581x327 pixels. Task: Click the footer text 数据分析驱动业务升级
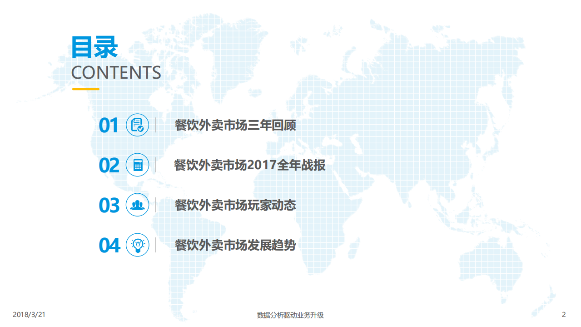[290, 314]
